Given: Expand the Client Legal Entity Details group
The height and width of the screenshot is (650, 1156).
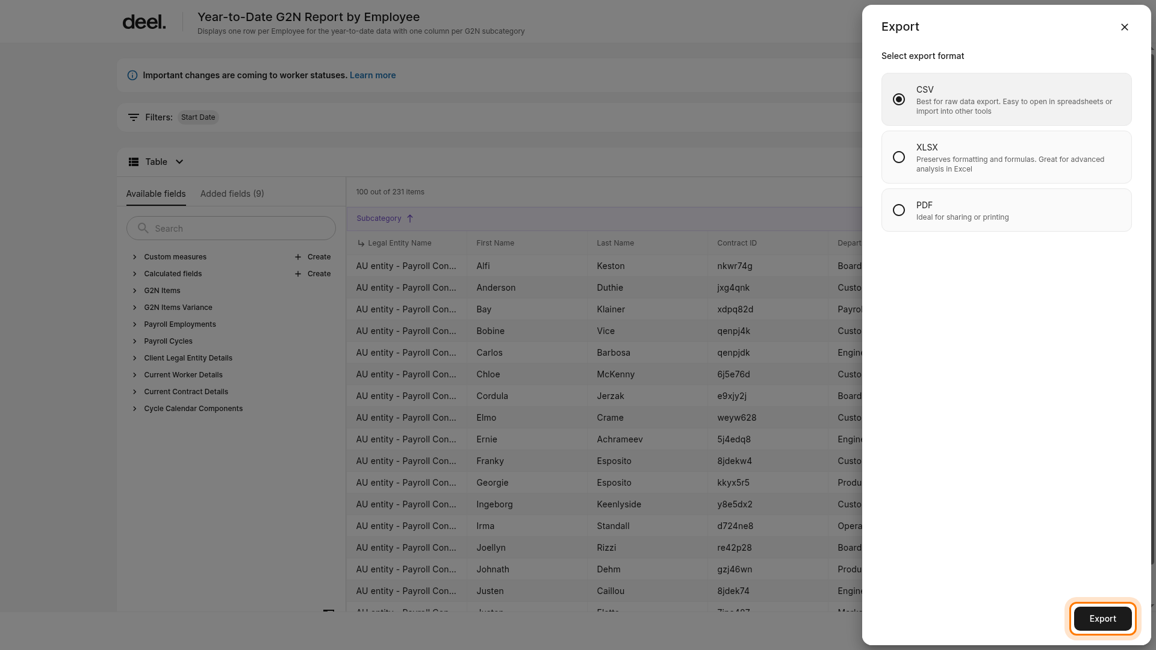Looking at the screenshot, I should click(x=135, y=358).
